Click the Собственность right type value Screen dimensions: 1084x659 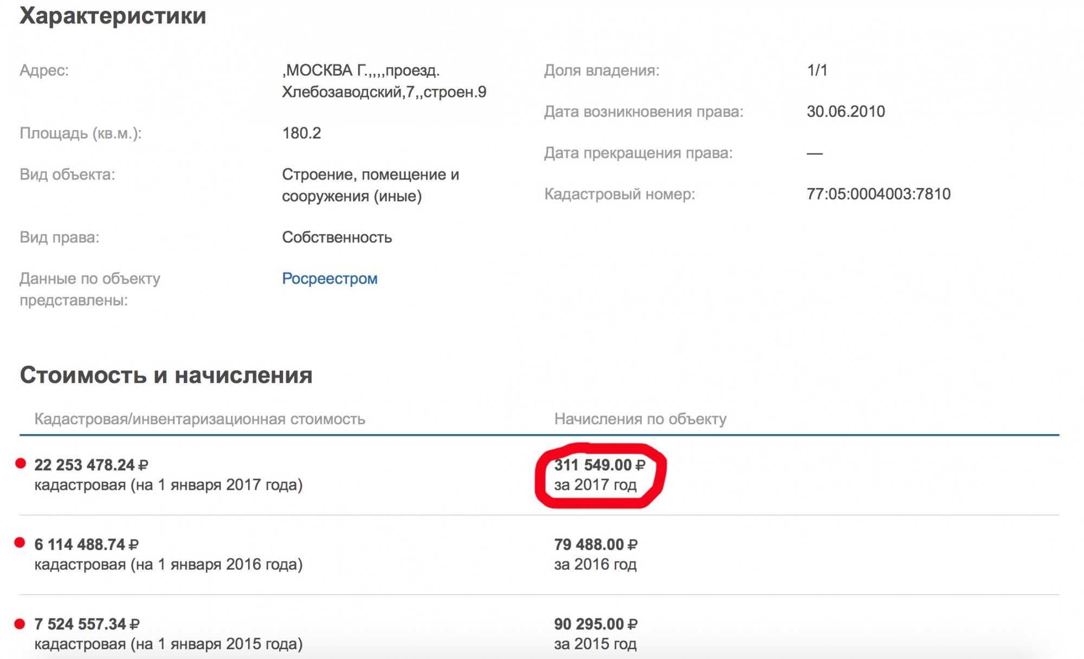pyautogui.click(x=337, y=237)
